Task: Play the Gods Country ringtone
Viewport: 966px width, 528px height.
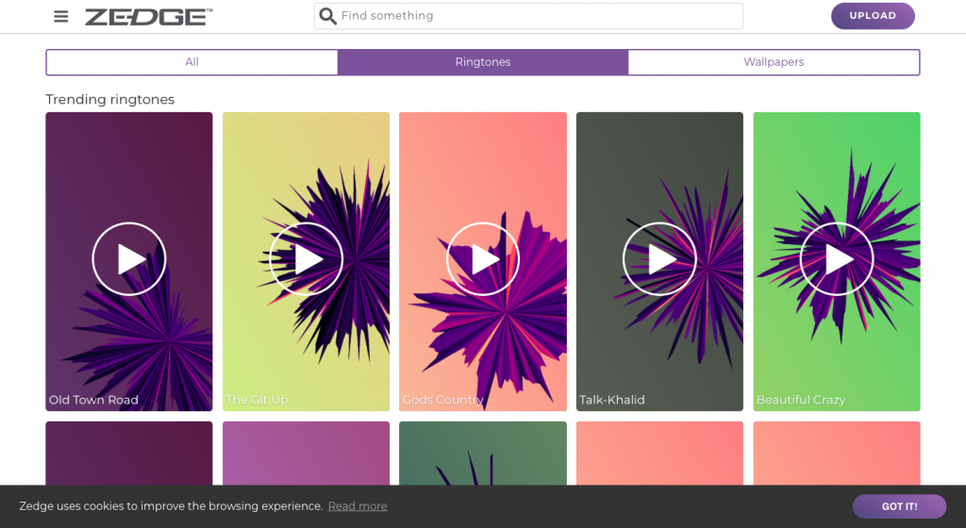Action: coord(483,259)
